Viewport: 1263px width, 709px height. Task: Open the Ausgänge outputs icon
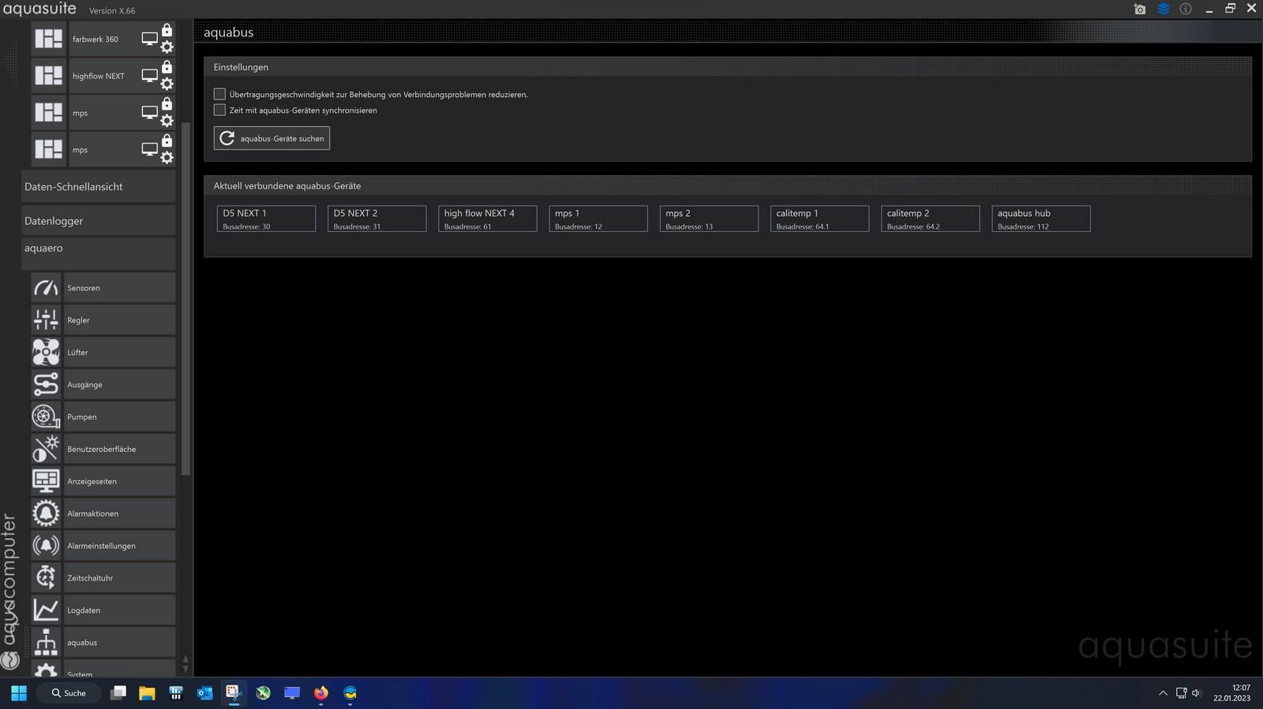point(46,385)
